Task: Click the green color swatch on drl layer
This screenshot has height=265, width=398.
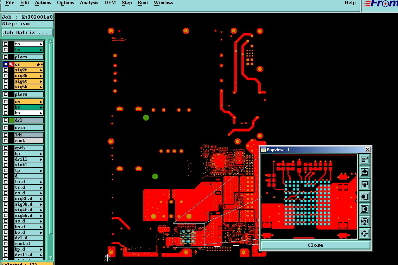Action: 11,120
